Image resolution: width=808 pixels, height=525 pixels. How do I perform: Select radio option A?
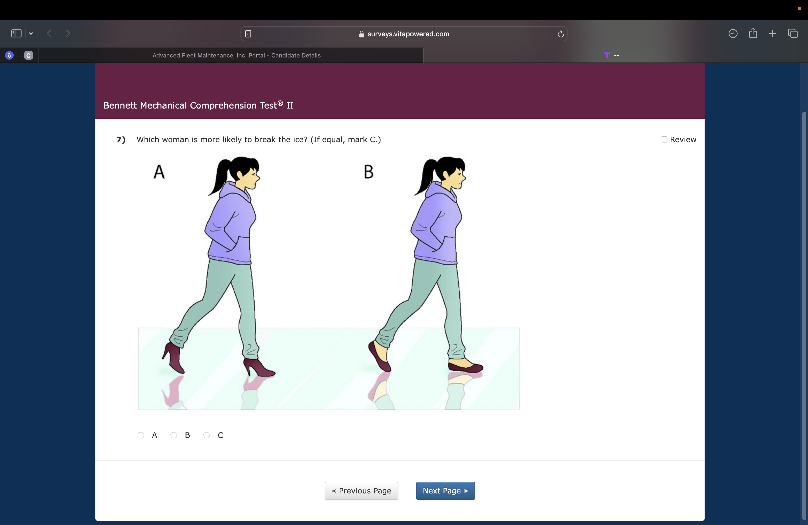click(141, 435)
